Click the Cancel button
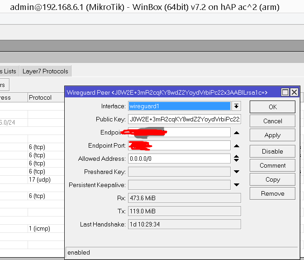Viewport: 304px width, 260px height. coord(272,121)
